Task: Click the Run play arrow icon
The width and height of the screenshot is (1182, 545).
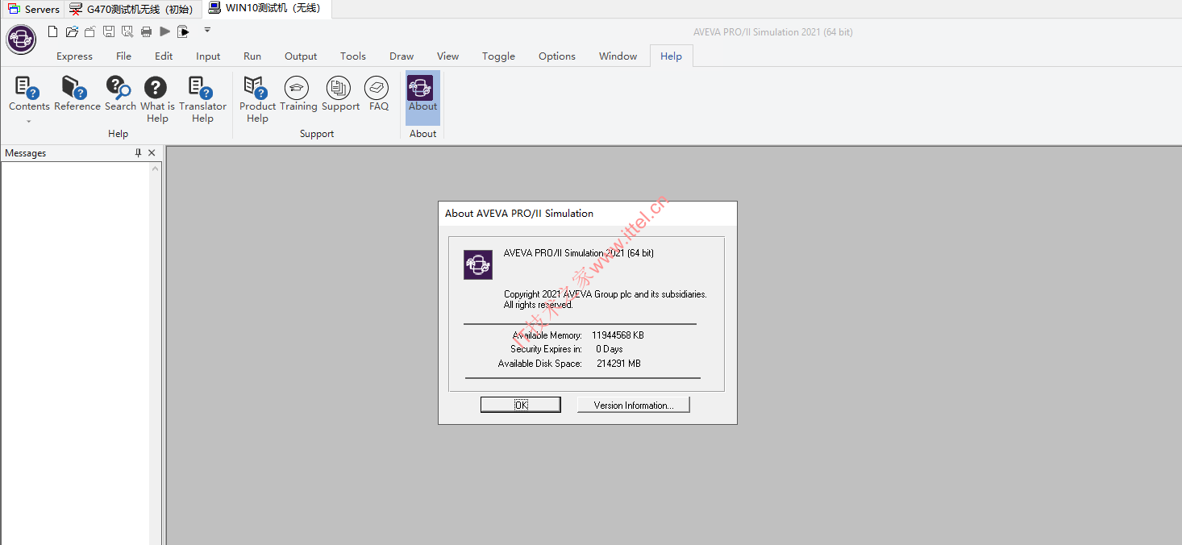Action: [164, 31]
